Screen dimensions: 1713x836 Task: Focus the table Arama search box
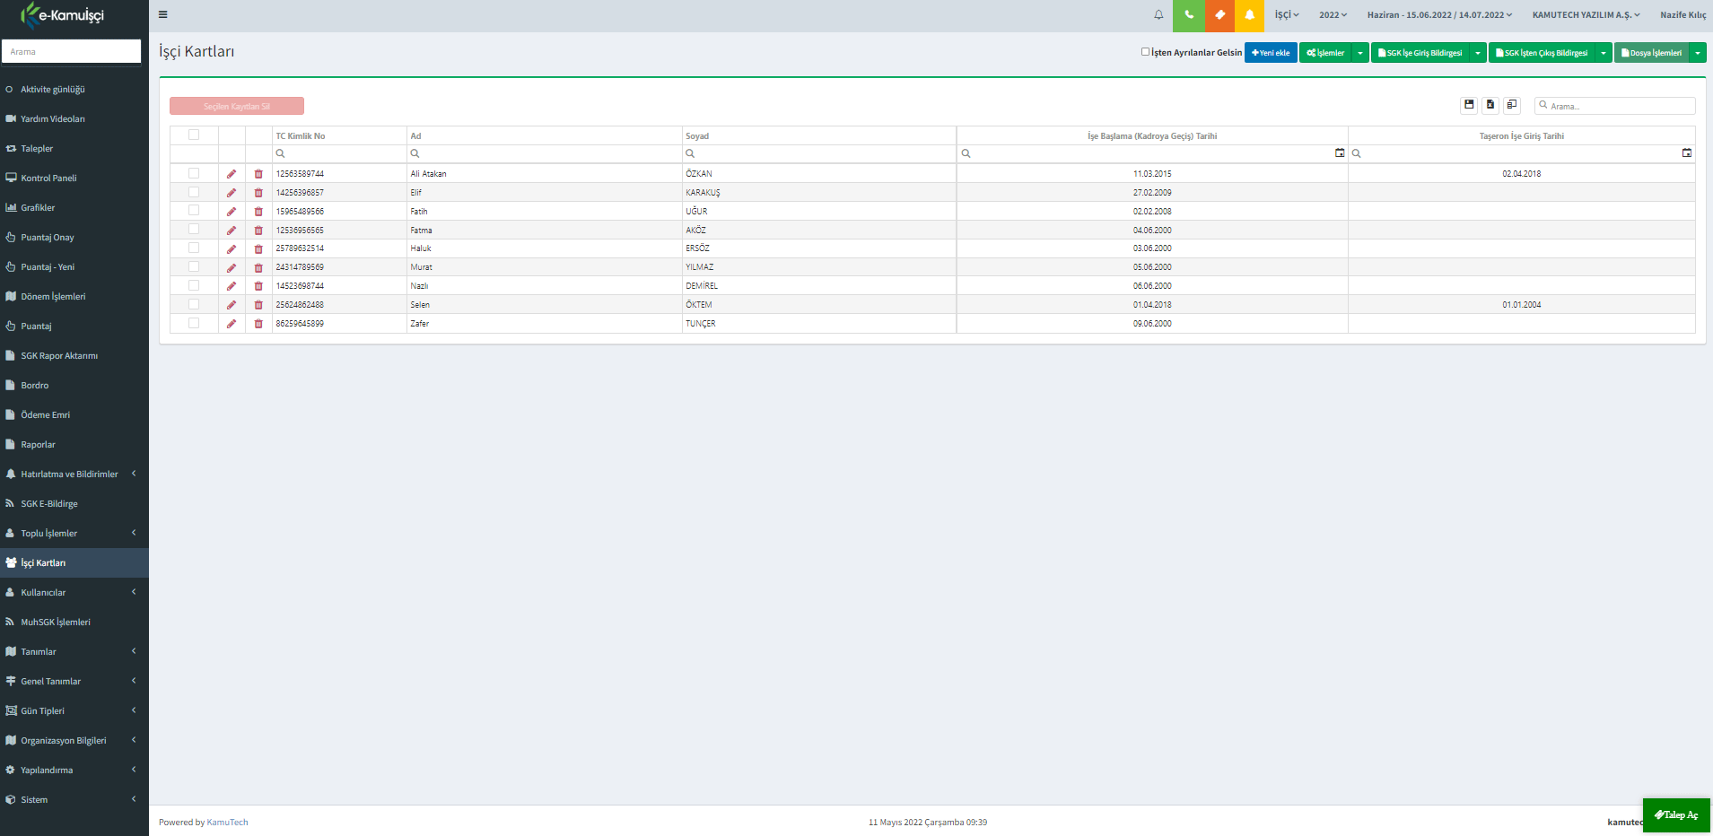coord(1615,105)
